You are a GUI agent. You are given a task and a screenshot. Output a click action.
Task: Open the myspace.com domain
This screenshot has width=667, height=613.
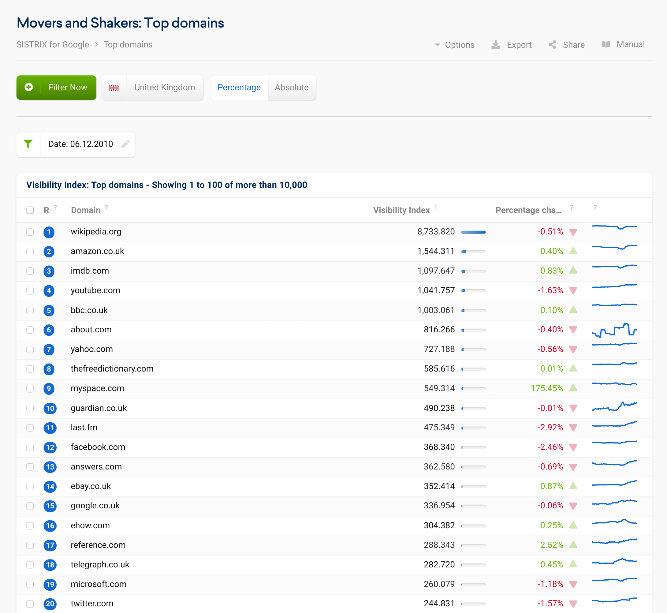98,388
